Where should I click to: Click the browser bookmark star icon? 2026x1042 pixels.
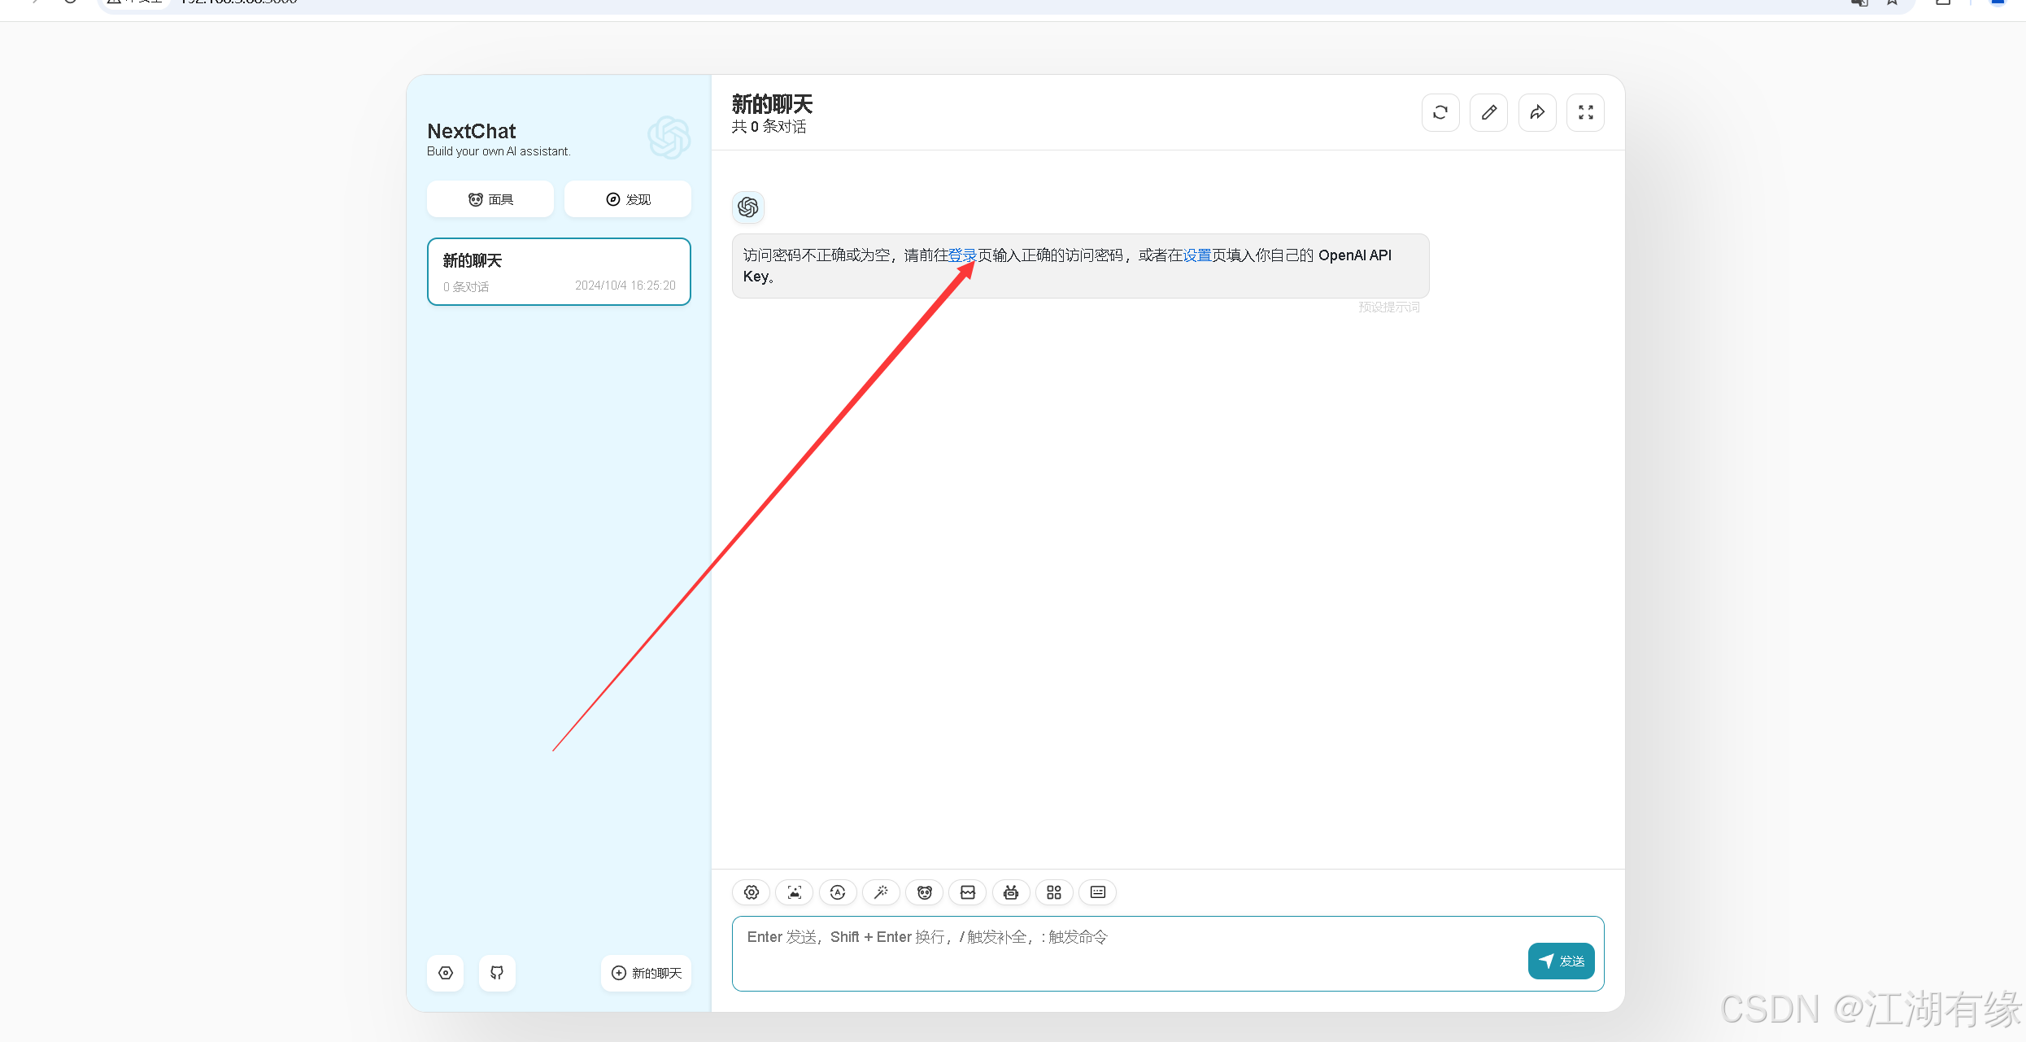(x=1893, y=3)
